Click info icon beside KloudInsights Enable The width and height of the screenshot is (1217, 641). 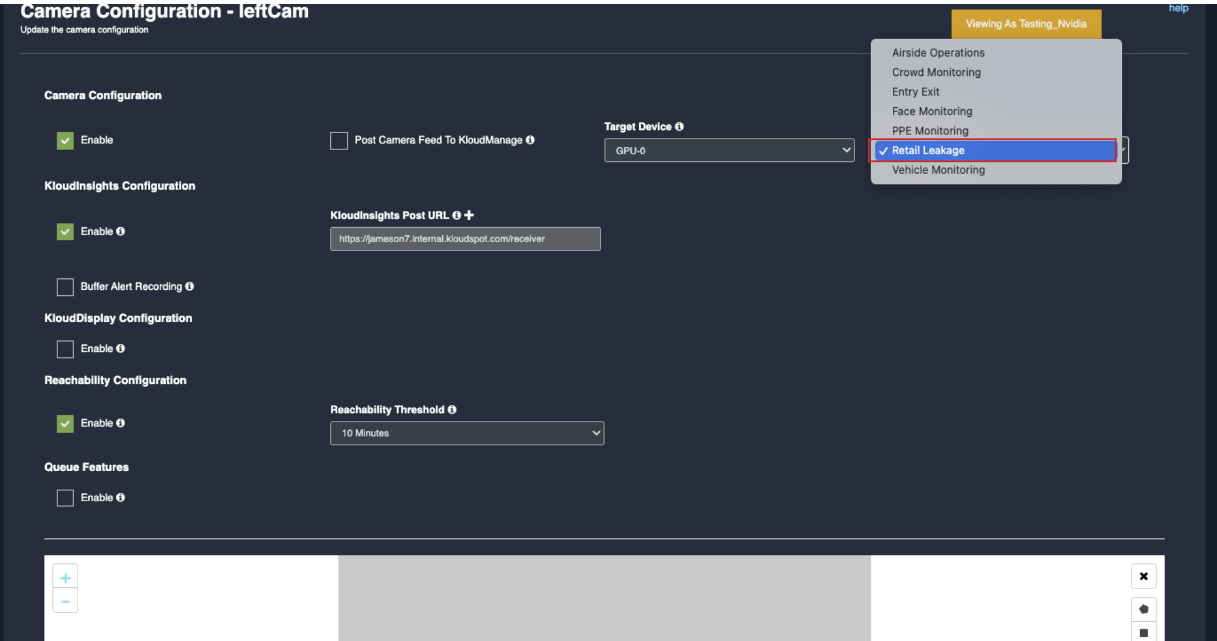(x=120, y=231)
